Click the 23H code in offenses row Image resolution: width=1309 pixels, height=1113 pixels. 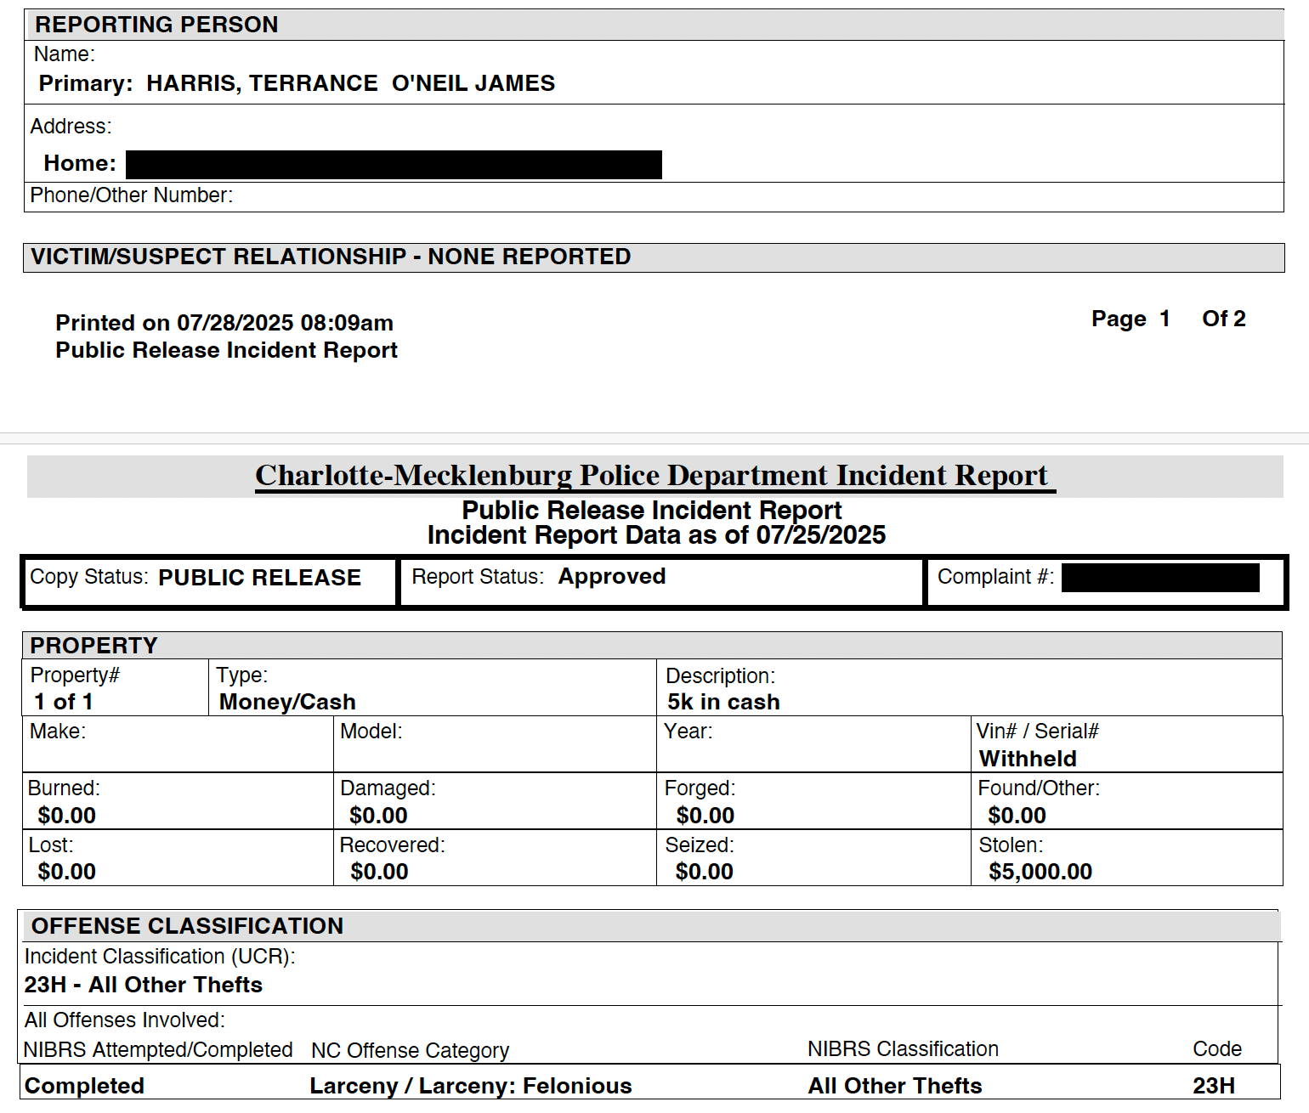[x=1213, y=1086]
